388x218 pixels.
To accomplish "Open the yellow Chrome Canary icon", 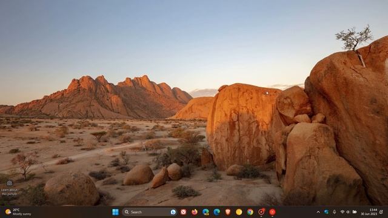I will point(239,212).
